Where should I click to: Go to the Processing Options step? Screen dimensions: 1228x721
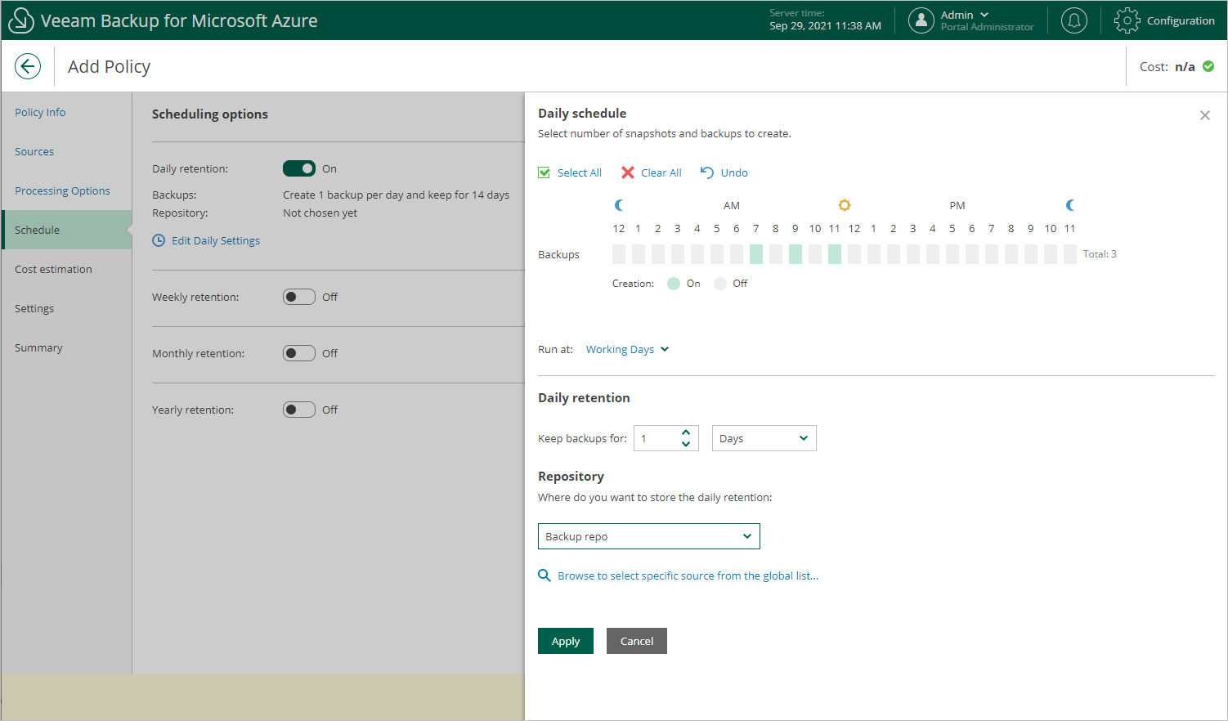coord(62,190)
